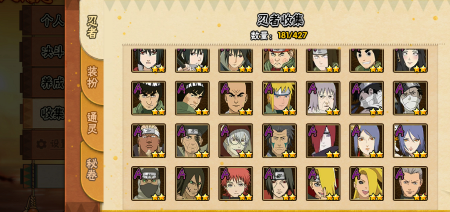Open the 秘卷 tab
This screenshot has width=450, height=212.
(x=92, y=169)
